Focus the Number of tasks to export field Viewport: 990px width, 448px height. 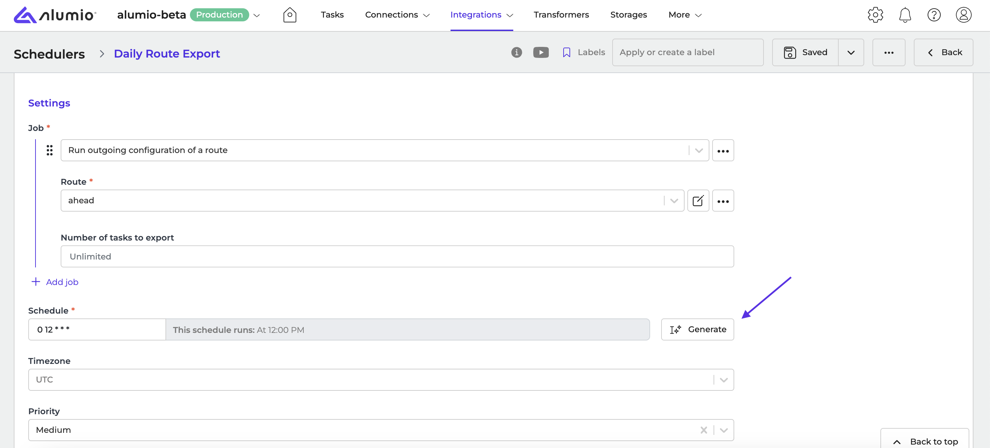(x=397, y=256)
